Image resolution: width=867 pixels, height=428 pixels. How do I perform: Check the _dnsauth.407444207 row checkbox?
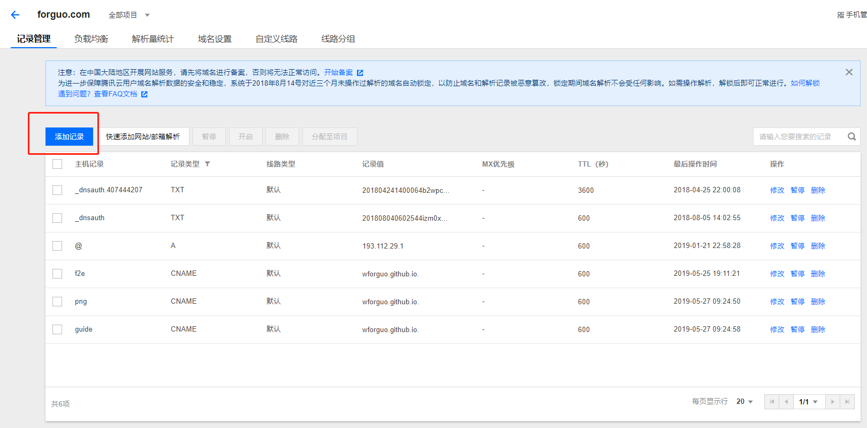[57, 190]
